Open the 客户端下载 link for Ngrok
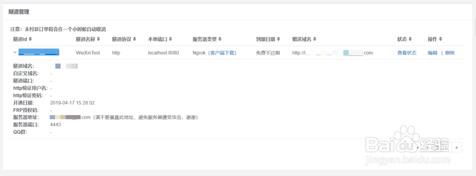476x176 pixels. [x=222, y=53]
